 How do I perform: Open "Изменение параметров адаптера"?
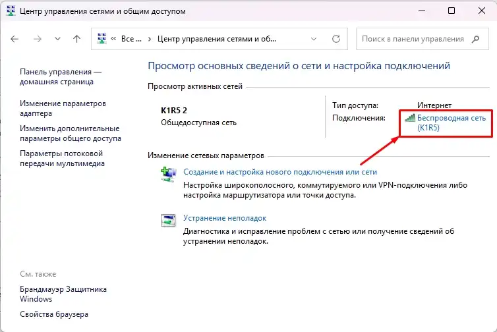tap(63, 108)
